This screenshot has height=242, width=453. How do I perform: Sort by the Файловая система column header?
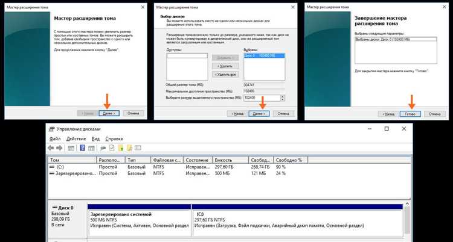(166, 160)
